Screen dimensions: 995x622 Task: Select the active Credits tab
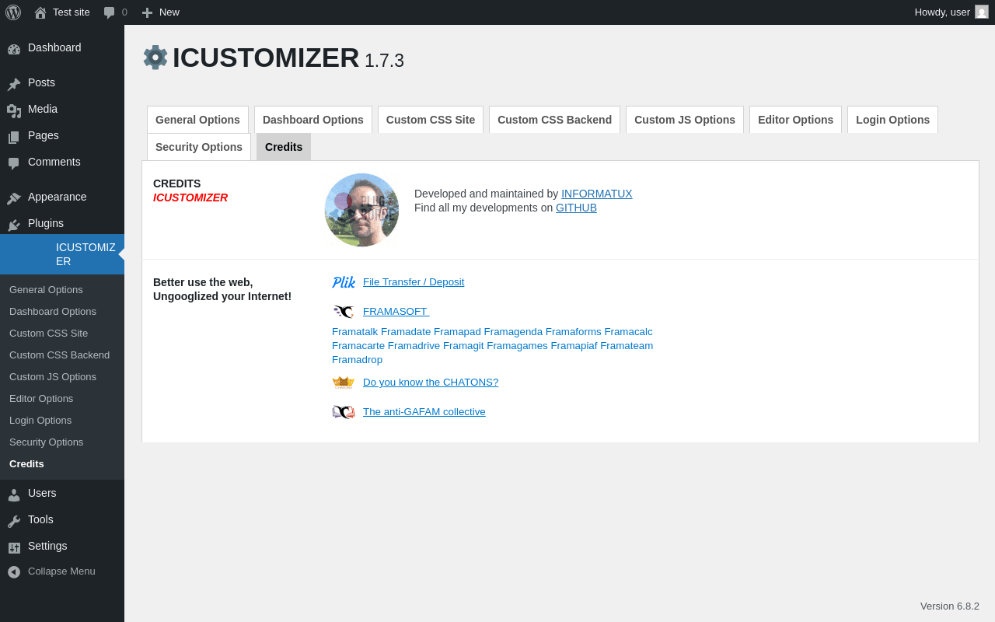tap(284, 147)
